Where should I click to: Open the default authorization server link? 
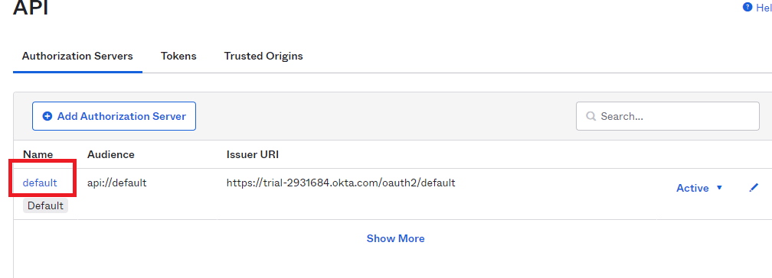[x=40, y=183]
